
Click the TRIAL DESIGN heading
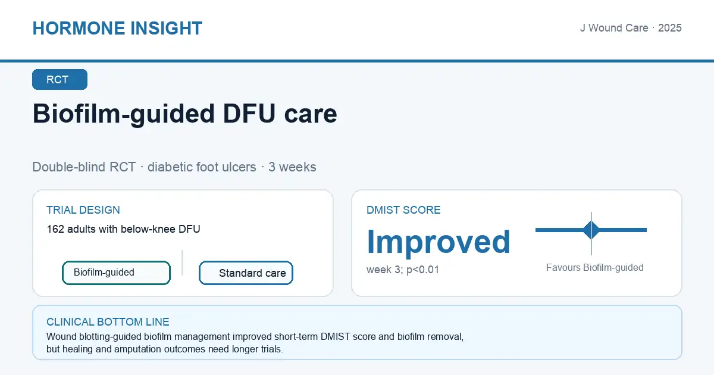click(83, 210)
